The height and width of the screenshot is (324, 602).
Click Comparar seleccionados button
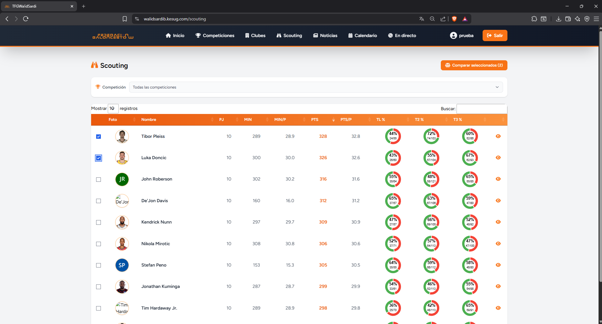coord(474,65)
